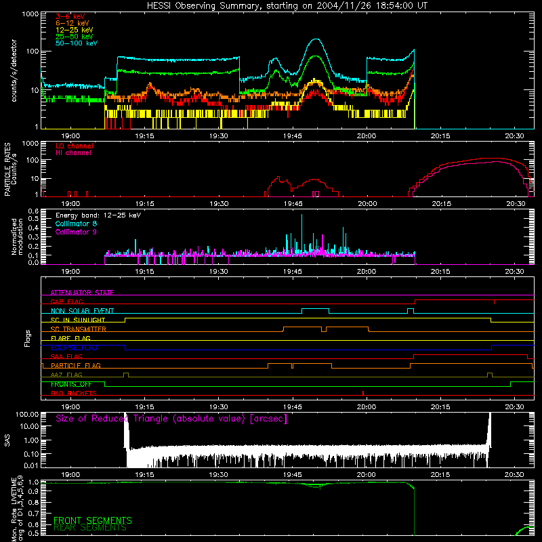Viewport: 542px width, 542px height.
Task: Select the 12-25 keV legend label
Action: pos(75,30)
